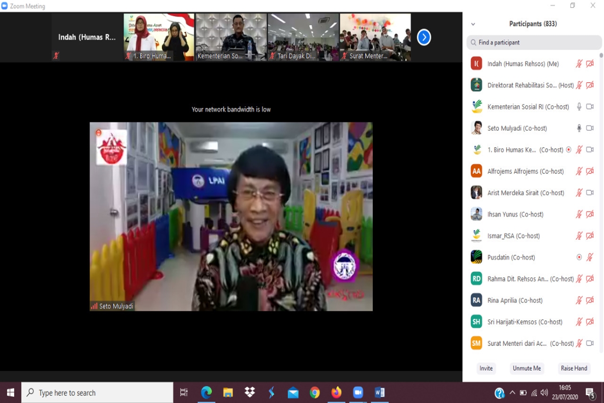Image resolution: width=604 pixels, height=403 pixels.
Task: Open Microsoft Edge from taskbar
Action: [x=206, y=393]
